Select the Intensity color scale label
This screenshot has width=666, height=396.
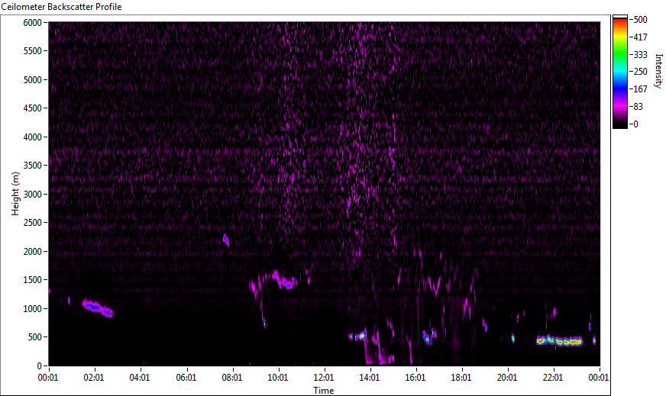coord(658,70)
